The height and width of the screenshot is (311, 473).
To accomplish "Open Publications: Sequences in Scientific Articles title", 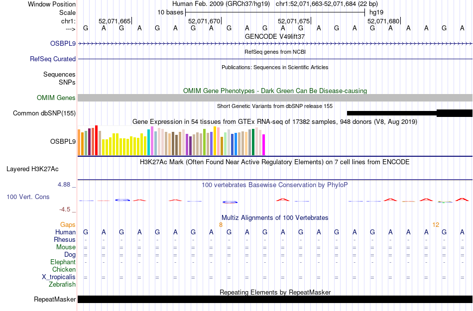I will coord(275,67).
